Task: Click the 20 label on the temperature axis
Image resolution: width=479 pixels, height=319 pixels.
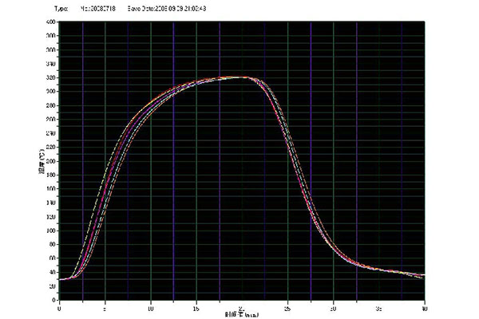Action: pos(51,286)
